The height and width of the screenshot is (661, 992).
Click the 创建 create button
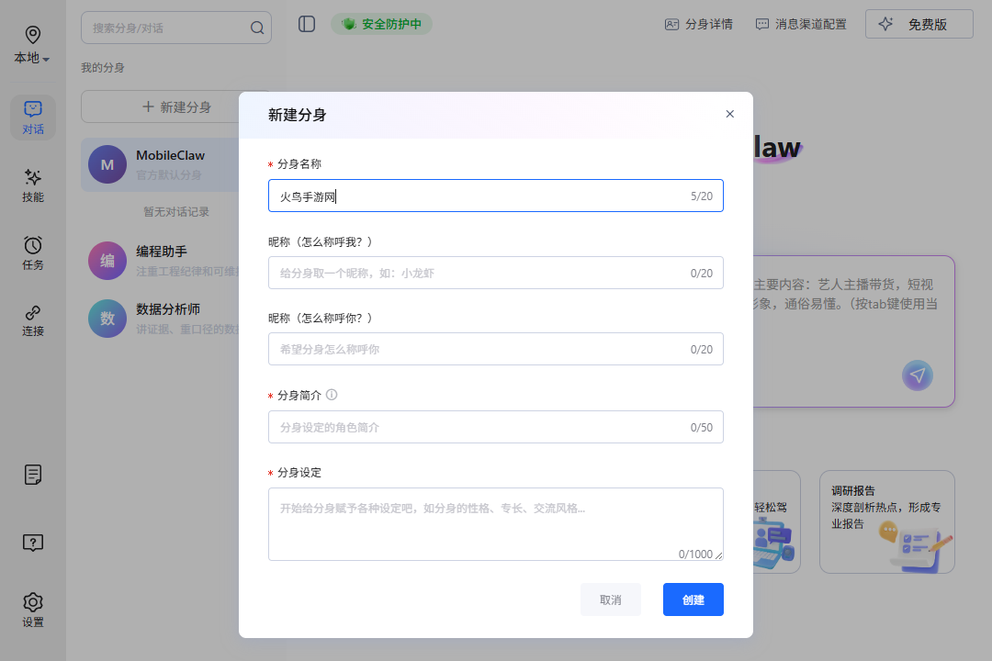coord(693,599)
